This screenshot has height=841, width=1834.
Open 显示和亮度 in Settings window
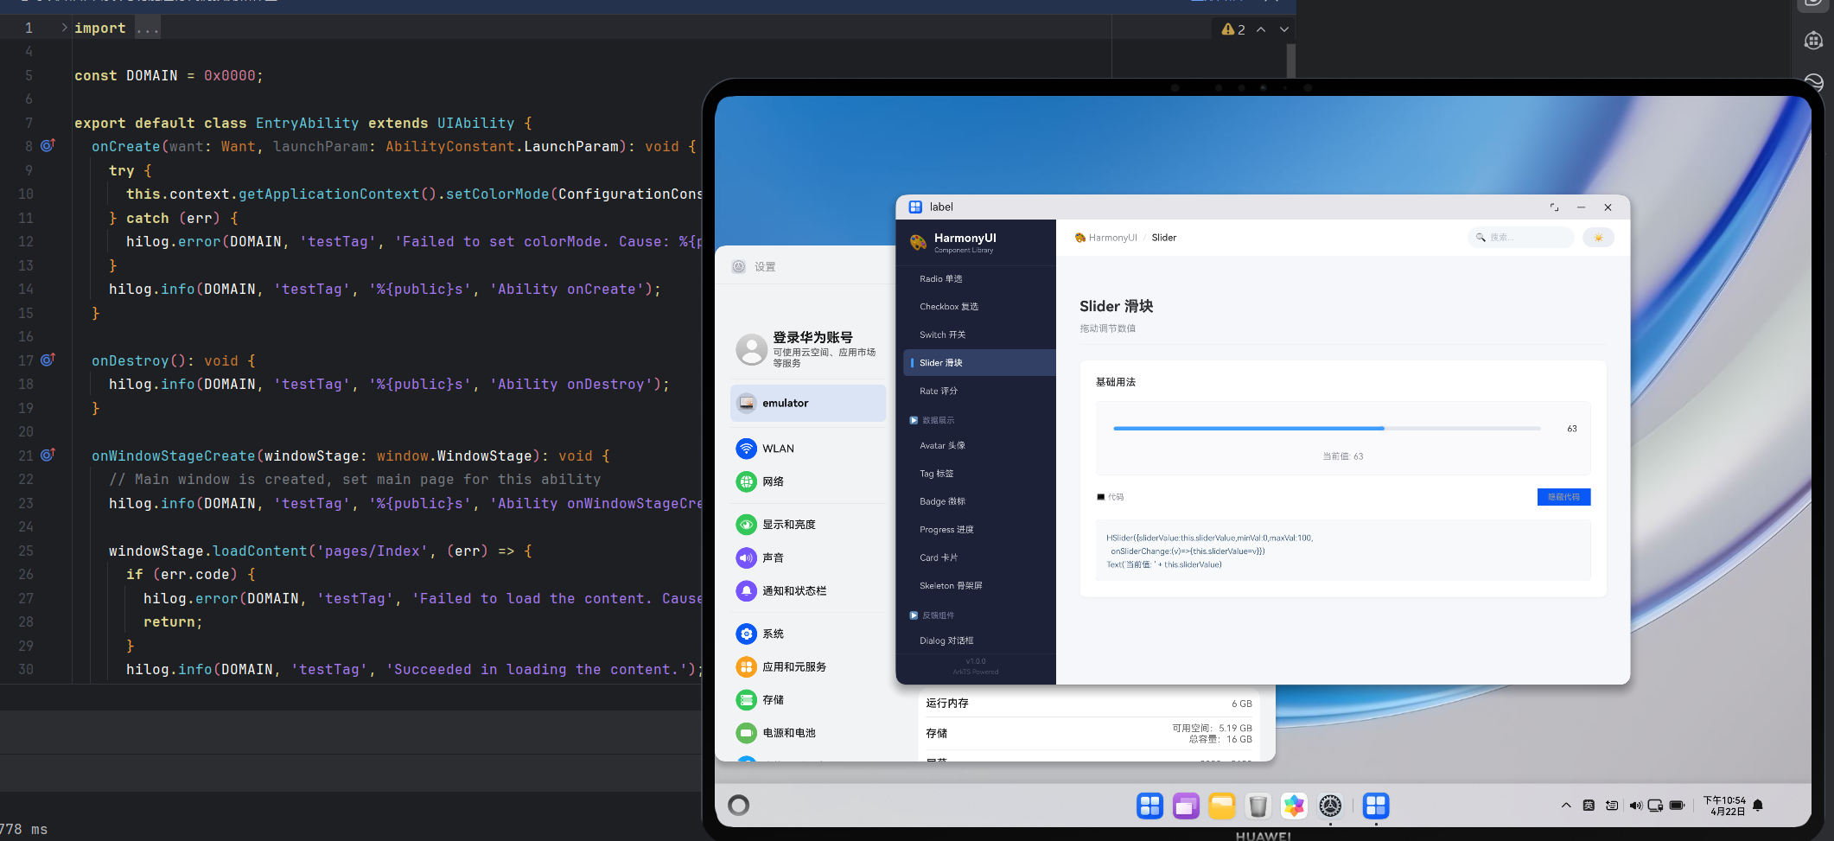808,525
